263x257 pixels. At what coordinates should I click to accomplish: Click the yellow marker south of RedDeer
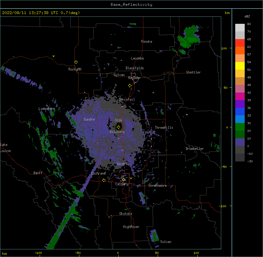click(x=130, y=85)
